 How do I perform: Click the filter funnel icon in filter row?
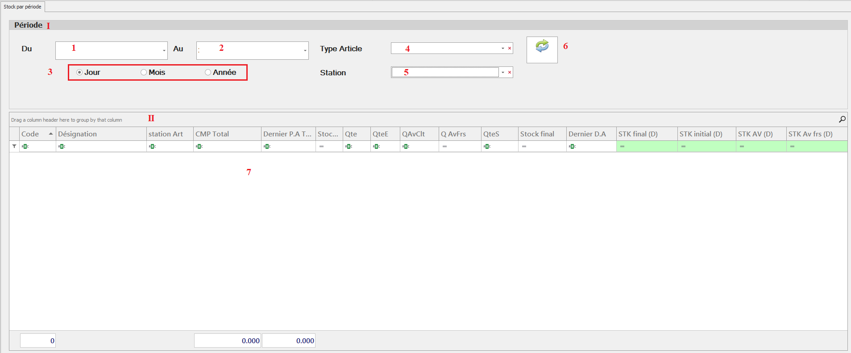click(x=14, y=146)
